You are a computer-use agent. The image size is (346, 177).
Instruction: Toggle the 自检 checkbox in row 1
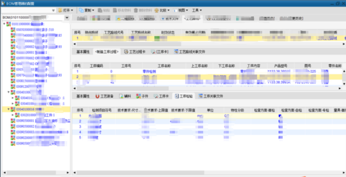point(280,116)
